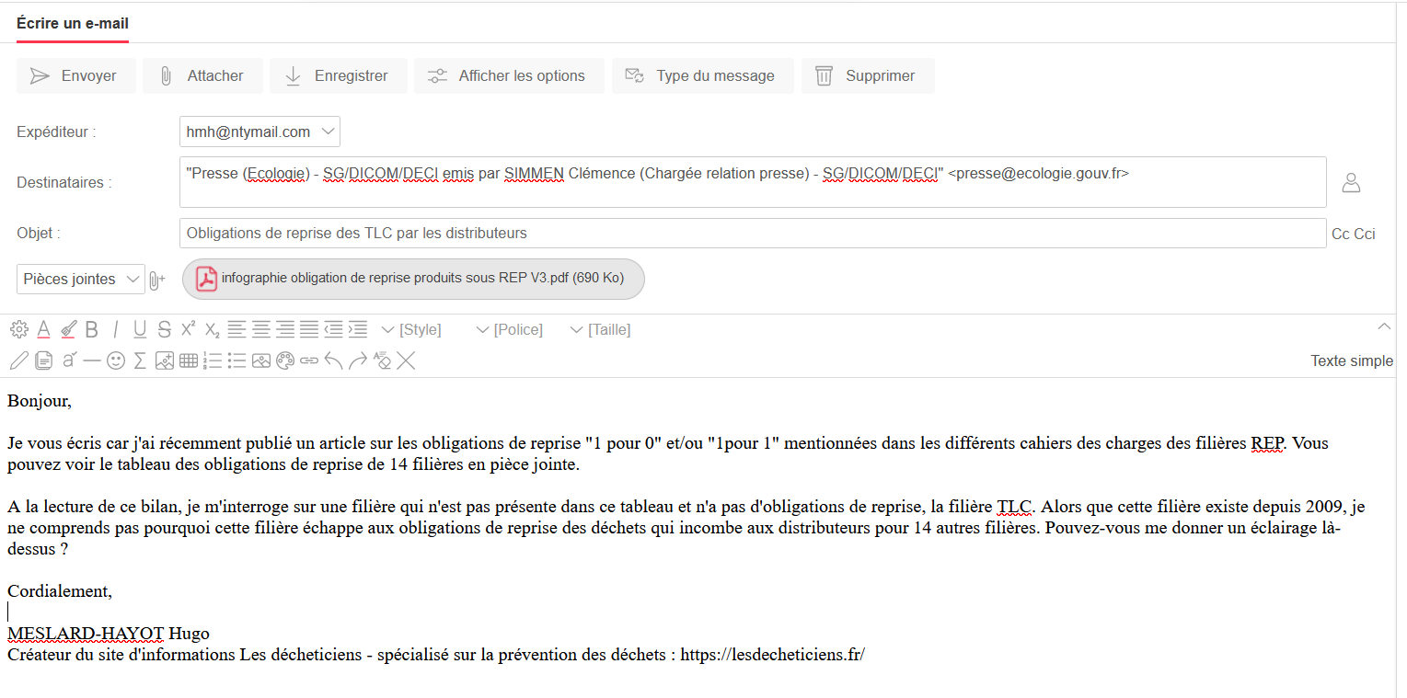
Task: Click Attacher to add a file
Action: click(x=202, y=76)
